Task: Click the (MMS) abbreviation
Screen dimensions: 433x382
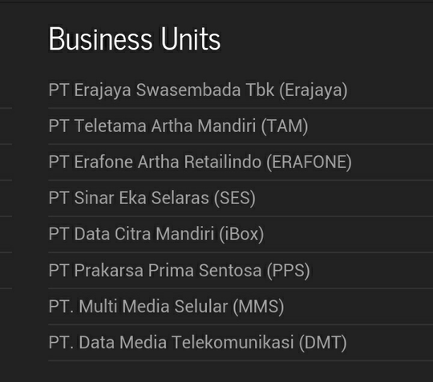Action: [259, 307]
